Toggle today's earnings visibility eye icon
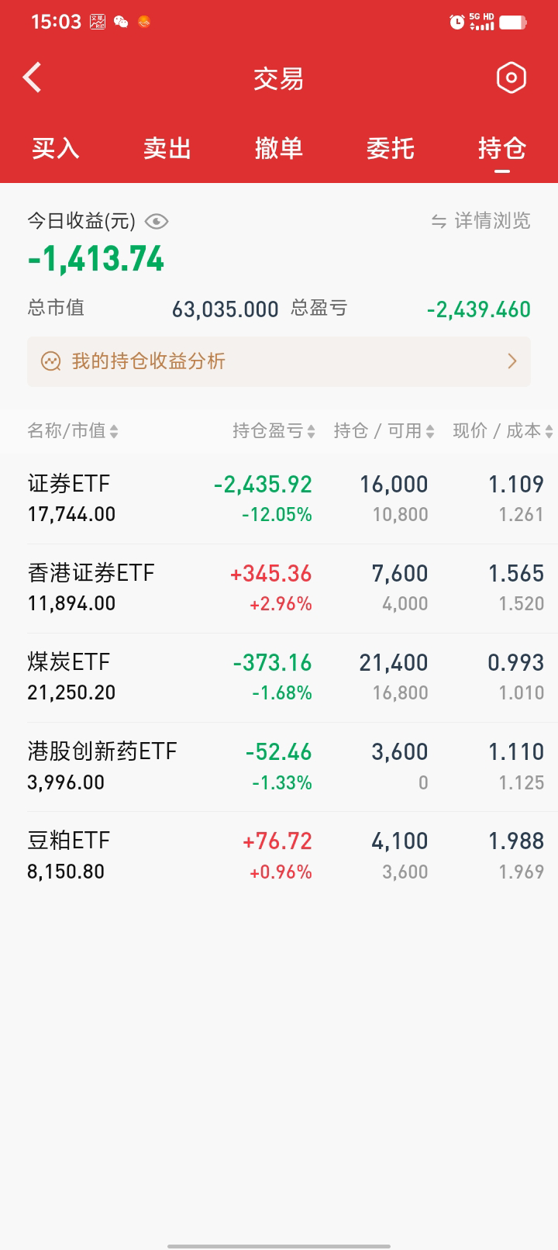 pyautogui.click(x=157, y=222)
